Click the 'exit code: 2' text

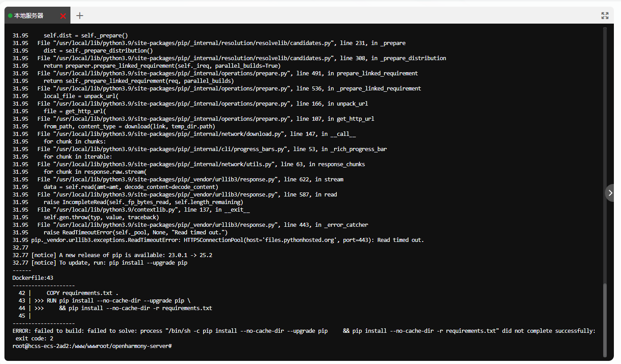(x=34, y=339)
